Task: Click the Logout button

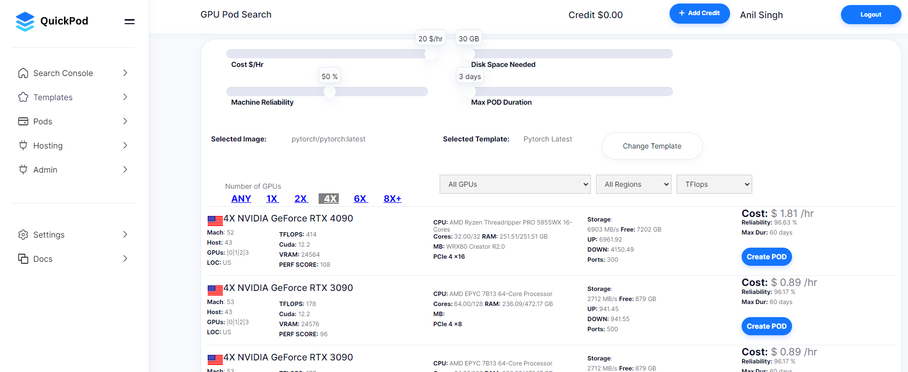Action: [x=871, y=15]
